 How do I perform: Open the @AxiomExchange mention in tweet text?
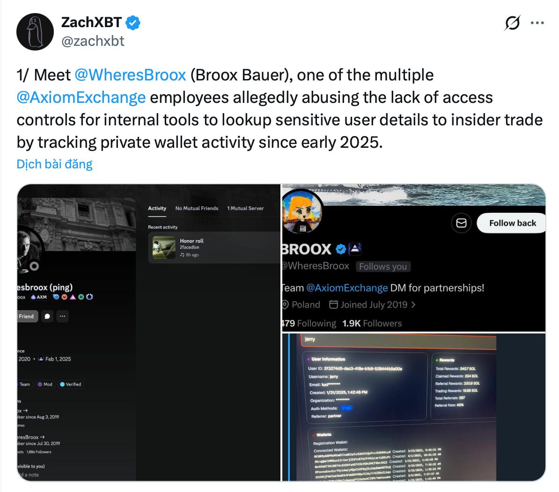81,97
